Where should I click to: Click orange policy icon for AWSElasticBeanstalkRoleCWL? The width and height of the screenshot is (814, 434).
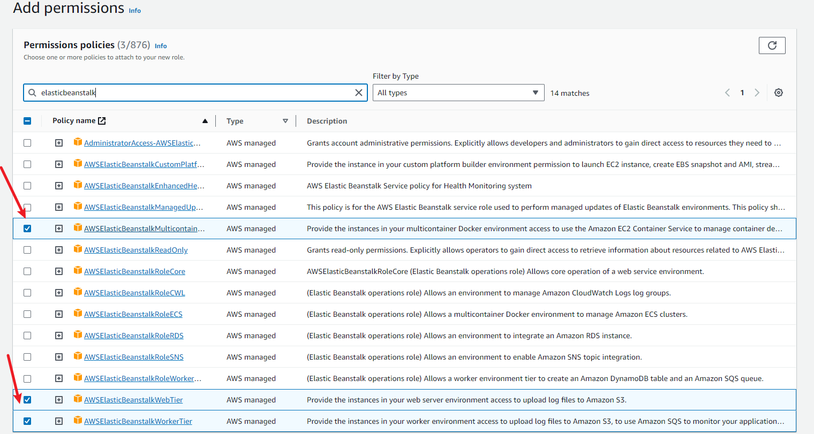(x=78, y=292)
